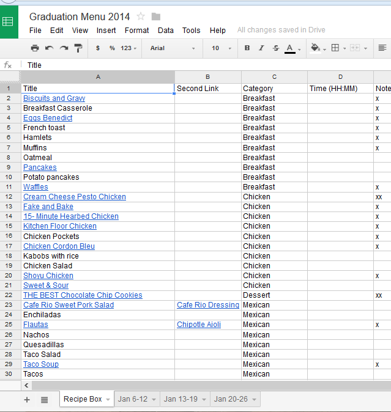391x412 pixels.
Task: Undo the last action
Action: click(x=49, y=48)
